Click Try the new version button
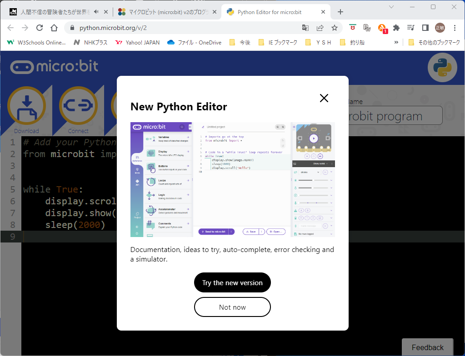465x356 pixels. (232, 282)
